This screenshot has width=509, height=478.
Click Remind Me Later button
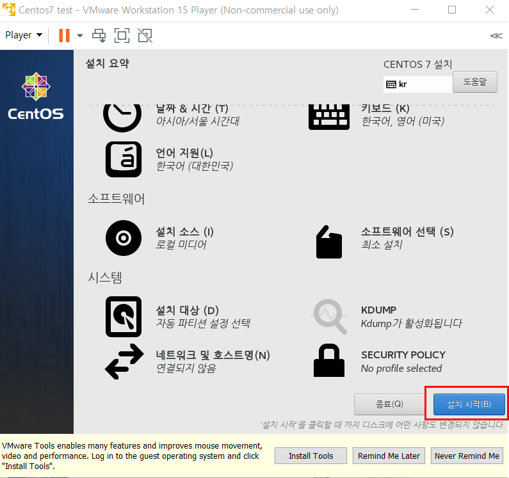click(389, 456)
